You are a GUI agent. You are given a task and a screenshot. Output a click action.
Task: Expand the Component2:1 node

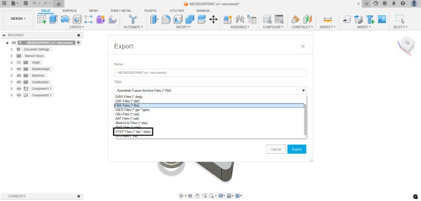(x=12, y=95)
